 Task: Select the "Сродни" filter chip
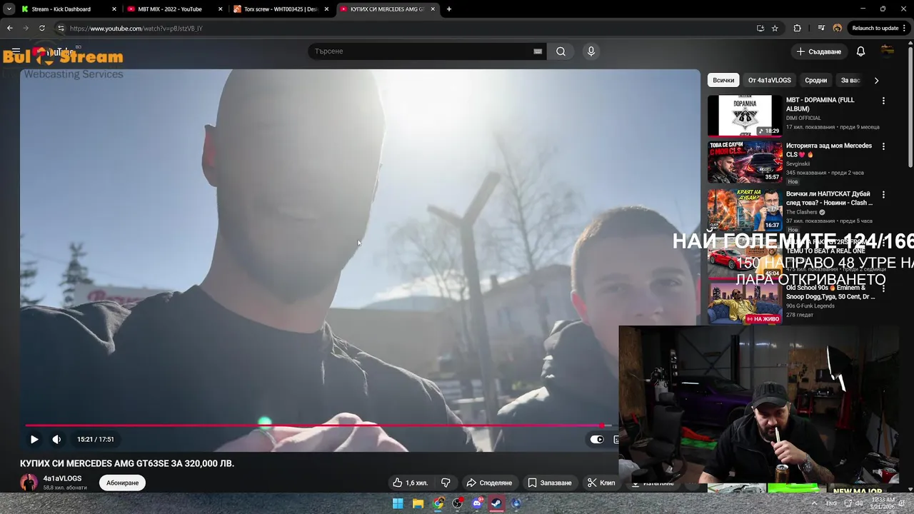point(815,81)
